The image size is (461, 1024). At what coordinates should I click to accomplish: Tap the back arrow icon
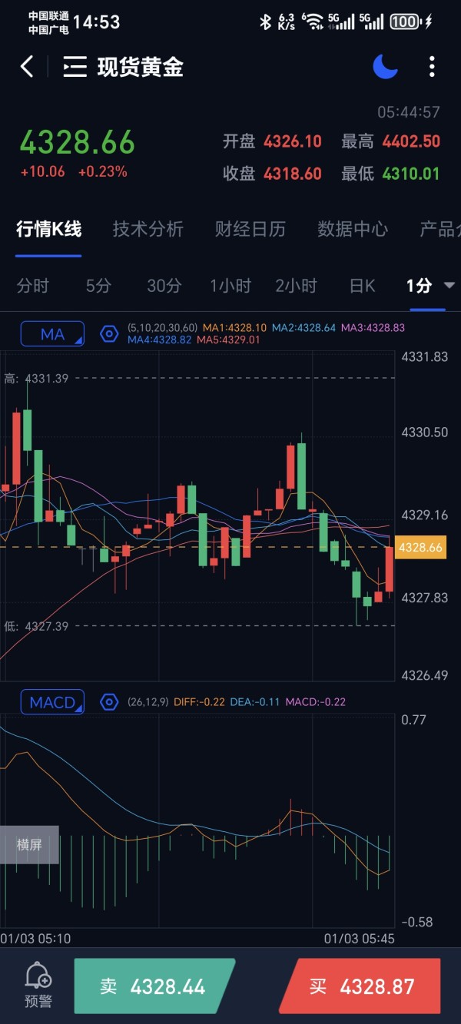pyautogui.click(x=27, y=67)
